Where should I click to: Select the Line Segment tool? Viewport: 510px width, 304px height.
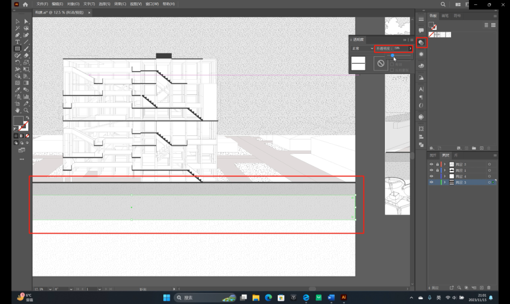point(26,42)
